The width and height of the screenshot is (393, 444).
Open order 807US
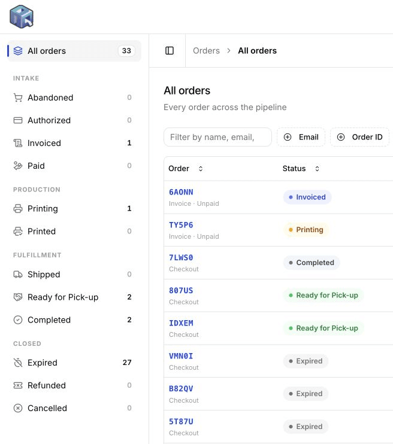click(181, 290)
